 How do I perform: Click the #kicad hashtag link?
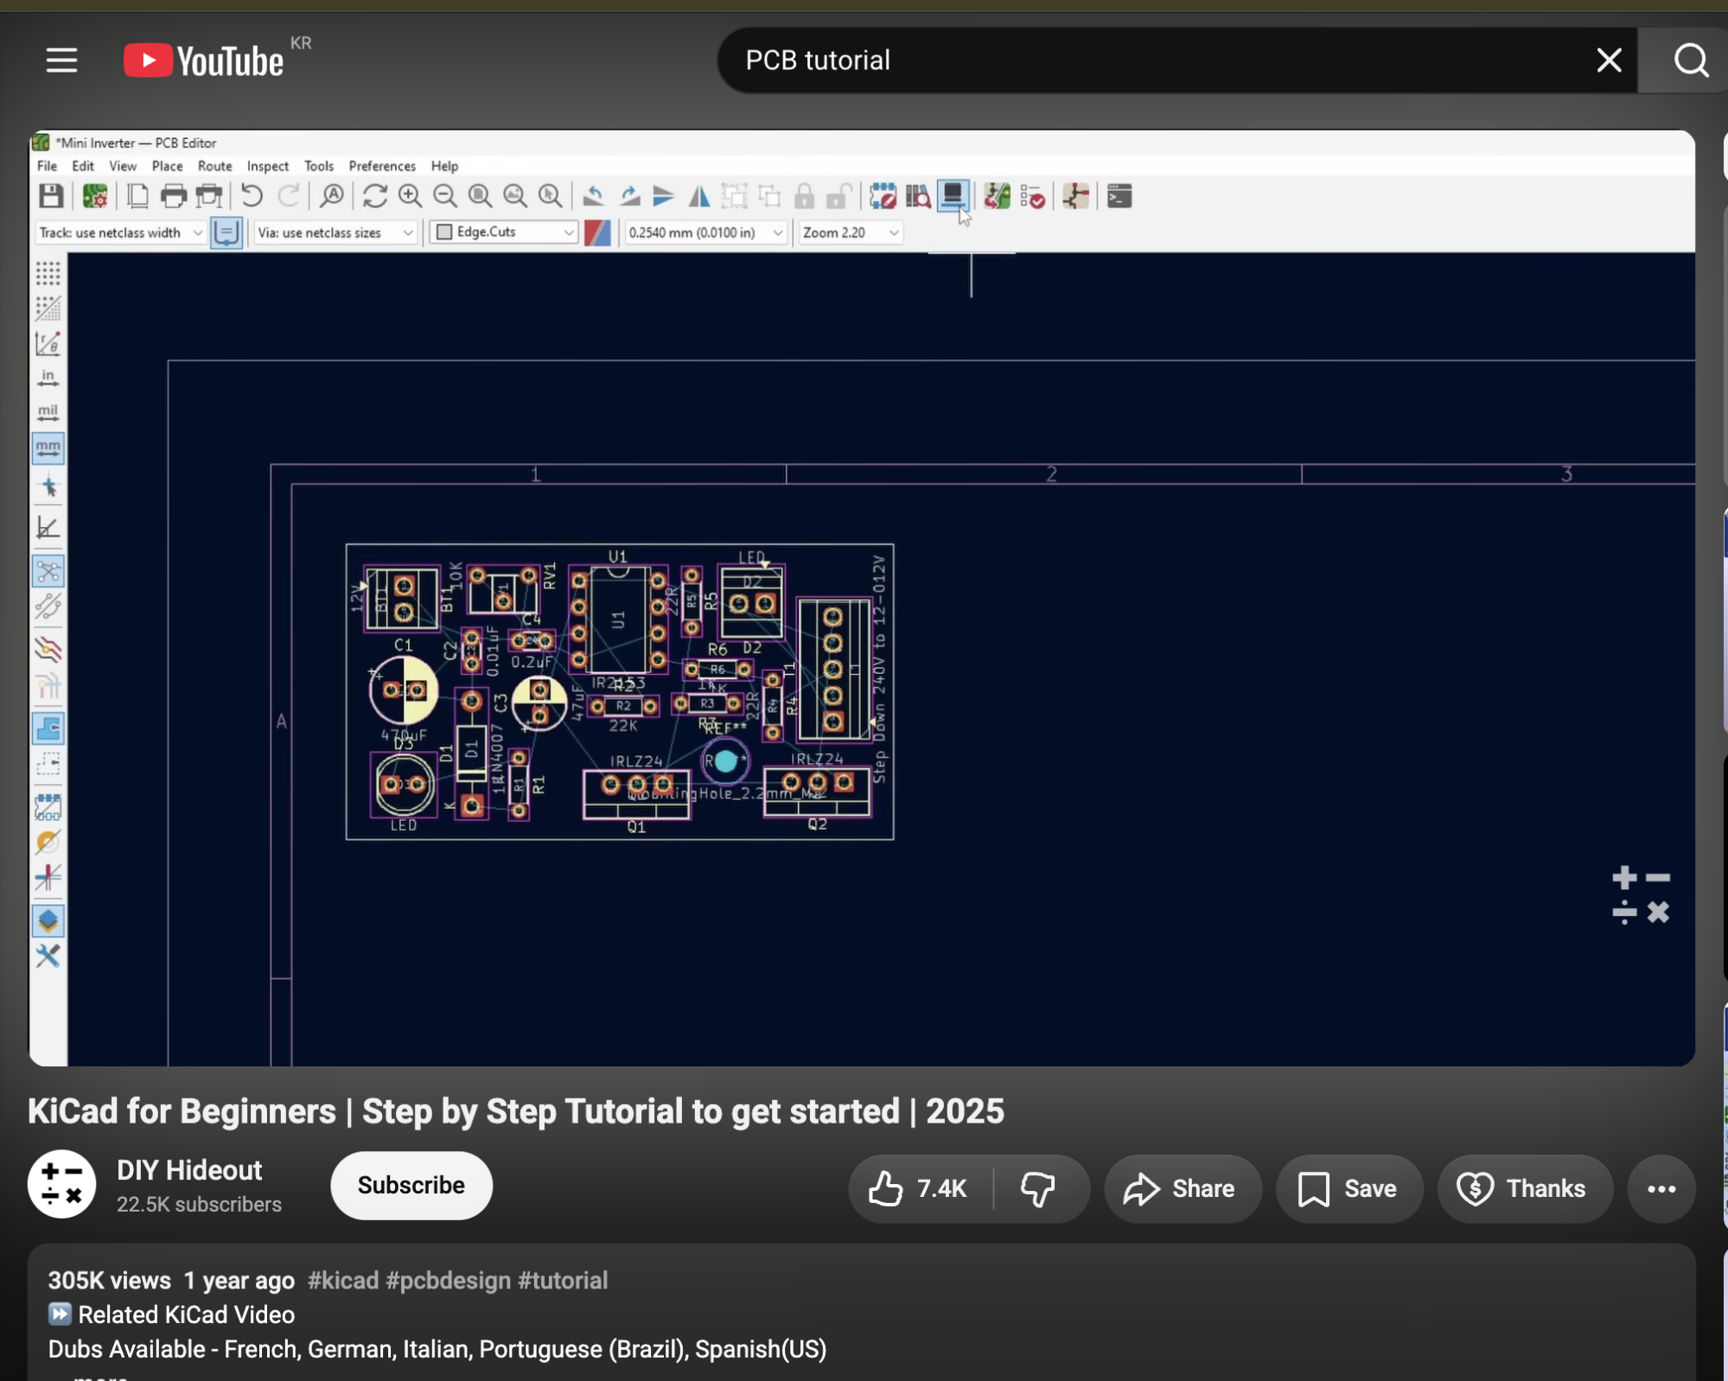(x=343, y=1280)
